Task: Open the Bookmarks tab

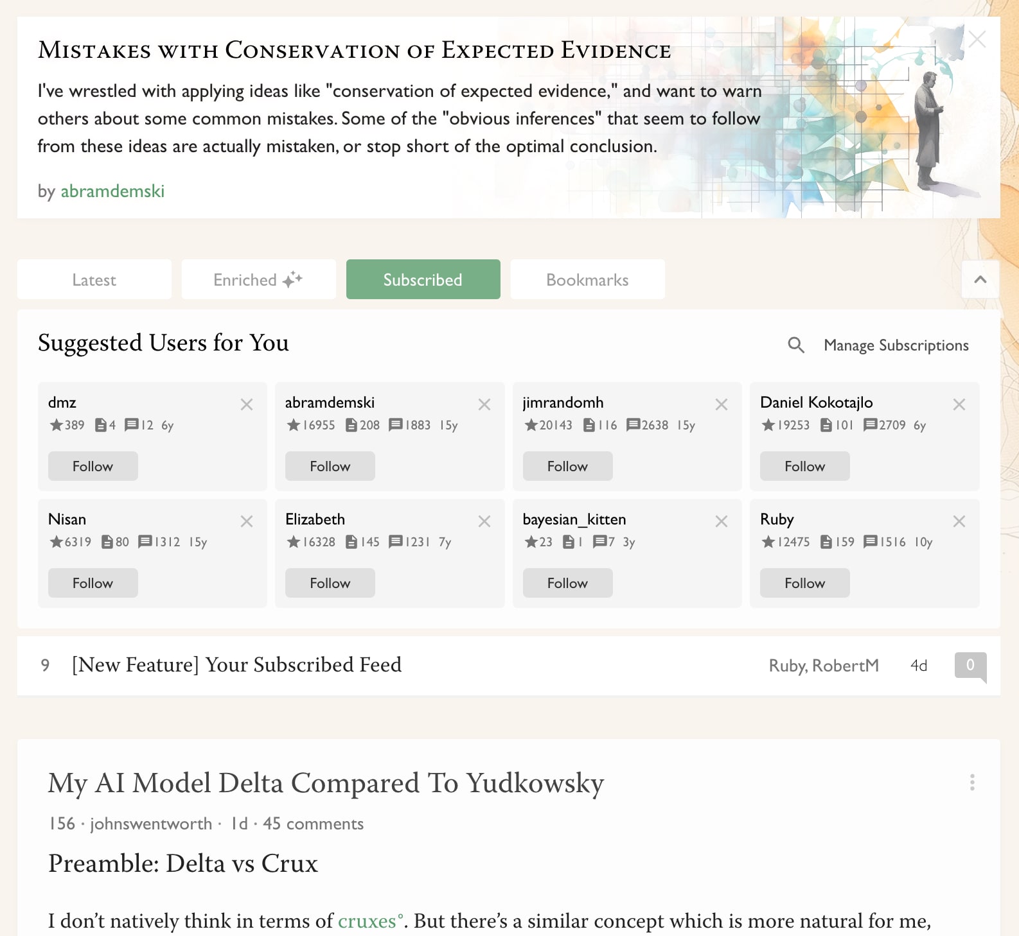Action: pyautogui.click(x=588, y=279)
